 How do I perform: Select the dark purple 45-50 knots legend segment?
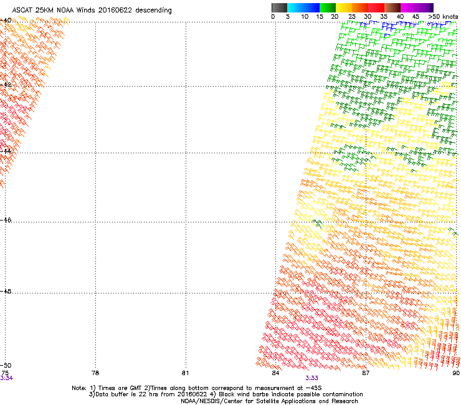coord(425,7)
